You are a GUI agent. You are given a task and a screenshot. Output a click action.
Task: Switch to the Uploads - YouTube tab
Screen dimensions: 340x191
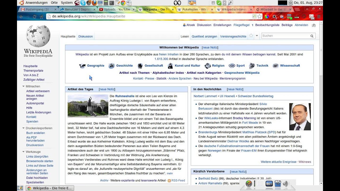pos(117,9)
